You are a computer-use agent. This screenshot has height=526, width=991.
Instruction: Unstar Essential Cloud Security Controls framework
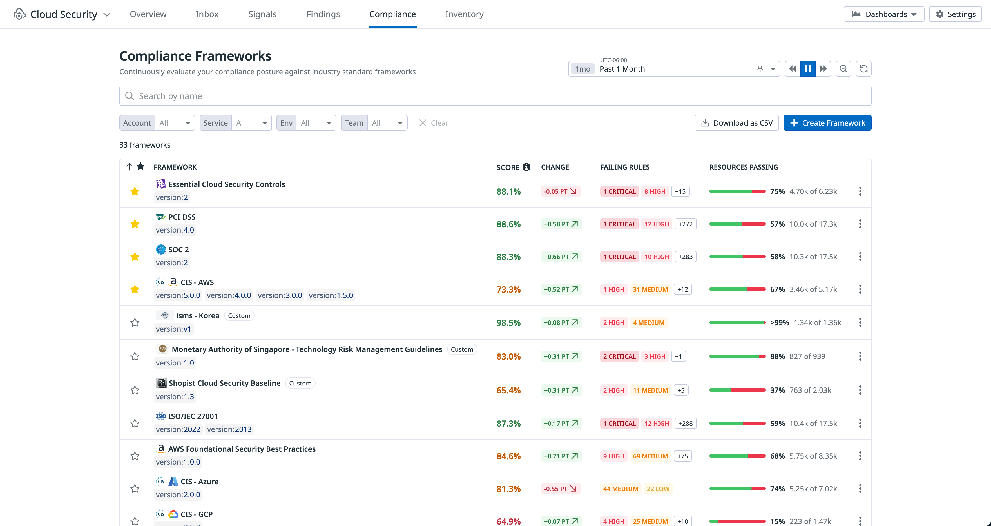point(135,191)
